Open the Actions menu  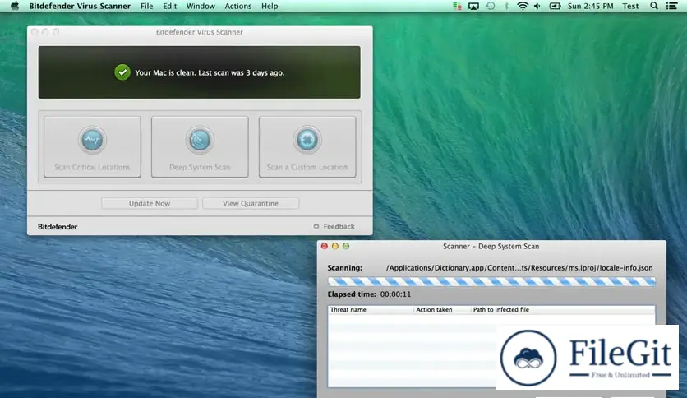[x=238, y=6]
